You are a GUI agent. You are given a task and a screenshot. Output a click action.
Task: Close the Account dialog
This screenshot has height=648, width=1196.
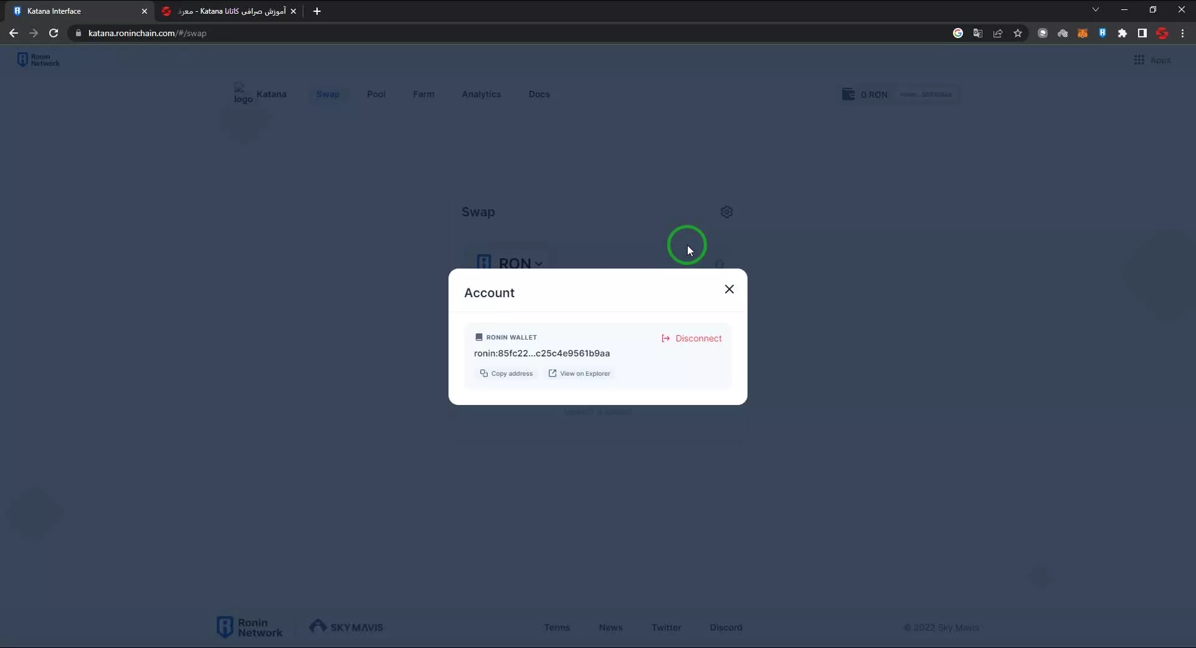729,289
